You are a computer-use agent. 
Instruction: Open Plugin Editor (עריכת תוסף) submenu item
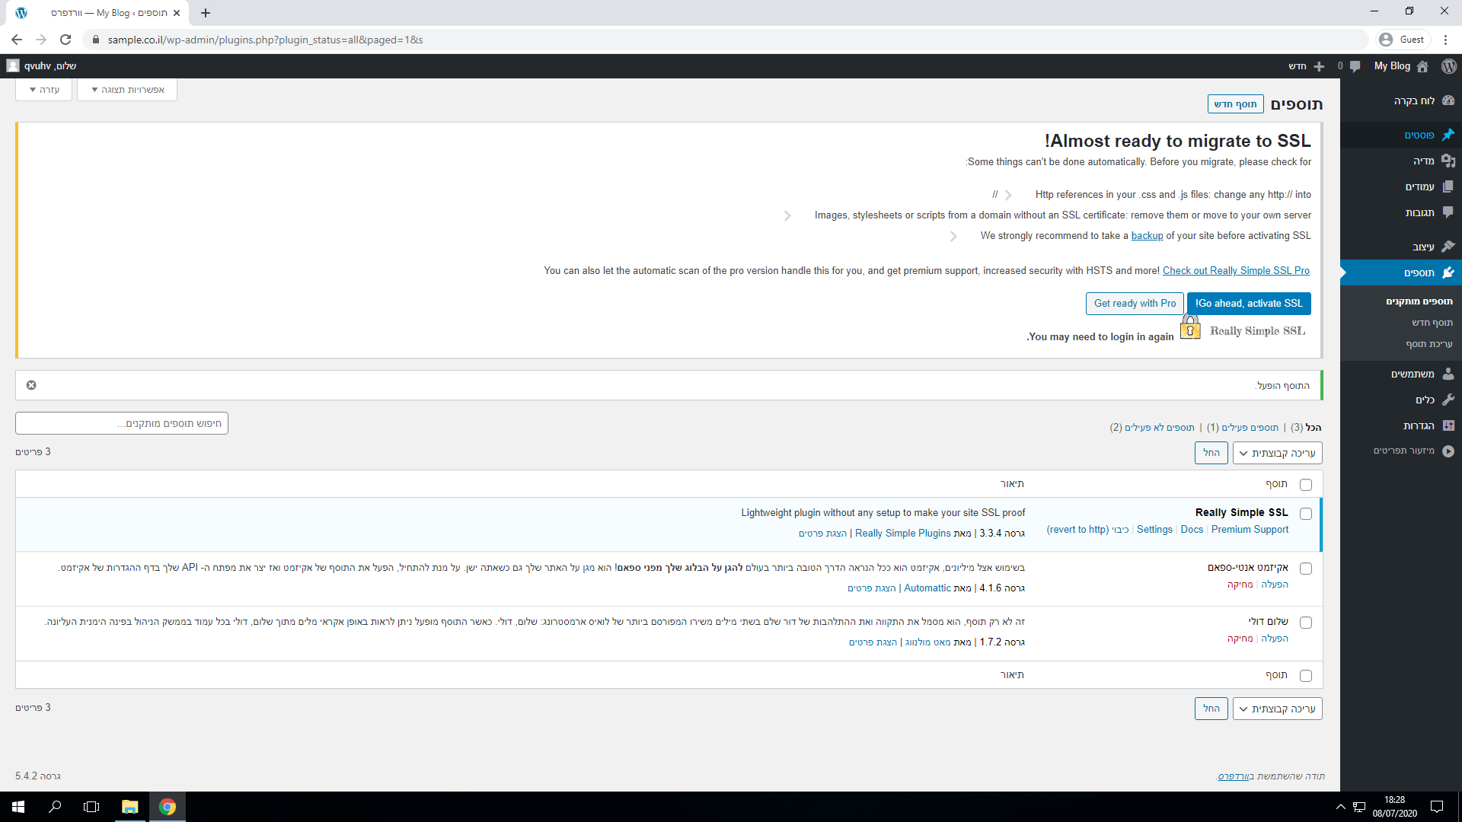pos(1429,344)
